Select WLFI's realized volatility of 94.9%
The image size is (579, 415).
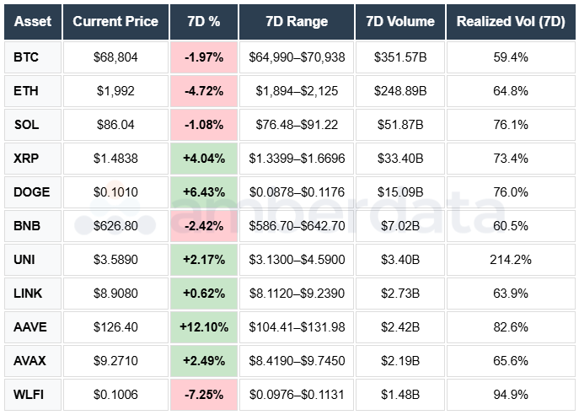tap(510, 395)
